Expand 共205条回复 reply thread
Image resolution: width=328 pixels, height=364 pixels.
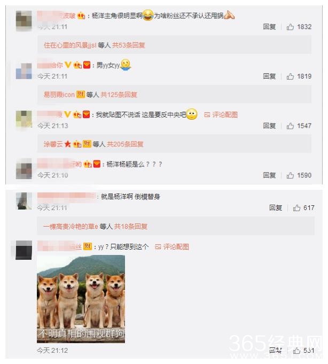click(125, 144)
